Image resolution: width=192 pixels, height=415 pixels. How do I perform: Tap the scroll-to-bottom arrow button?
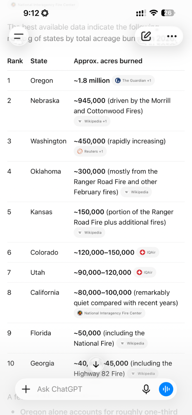(x=96, y=365)
